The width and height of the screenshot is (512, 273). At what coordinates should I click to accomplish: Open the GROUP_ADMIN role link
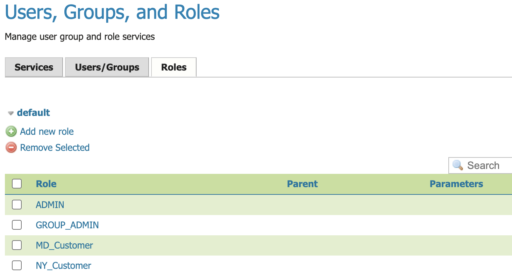[67, 225]
